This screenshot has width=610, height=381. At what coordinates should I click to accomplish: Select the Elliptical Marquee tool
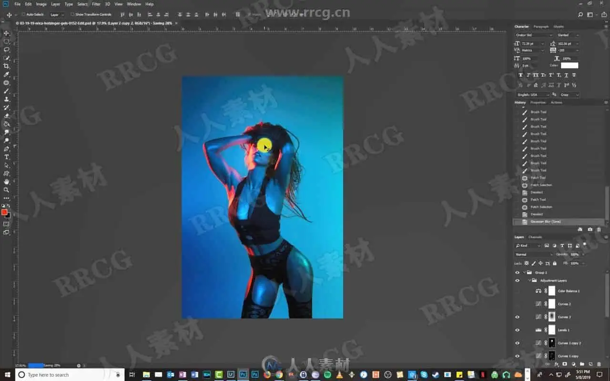6,41
